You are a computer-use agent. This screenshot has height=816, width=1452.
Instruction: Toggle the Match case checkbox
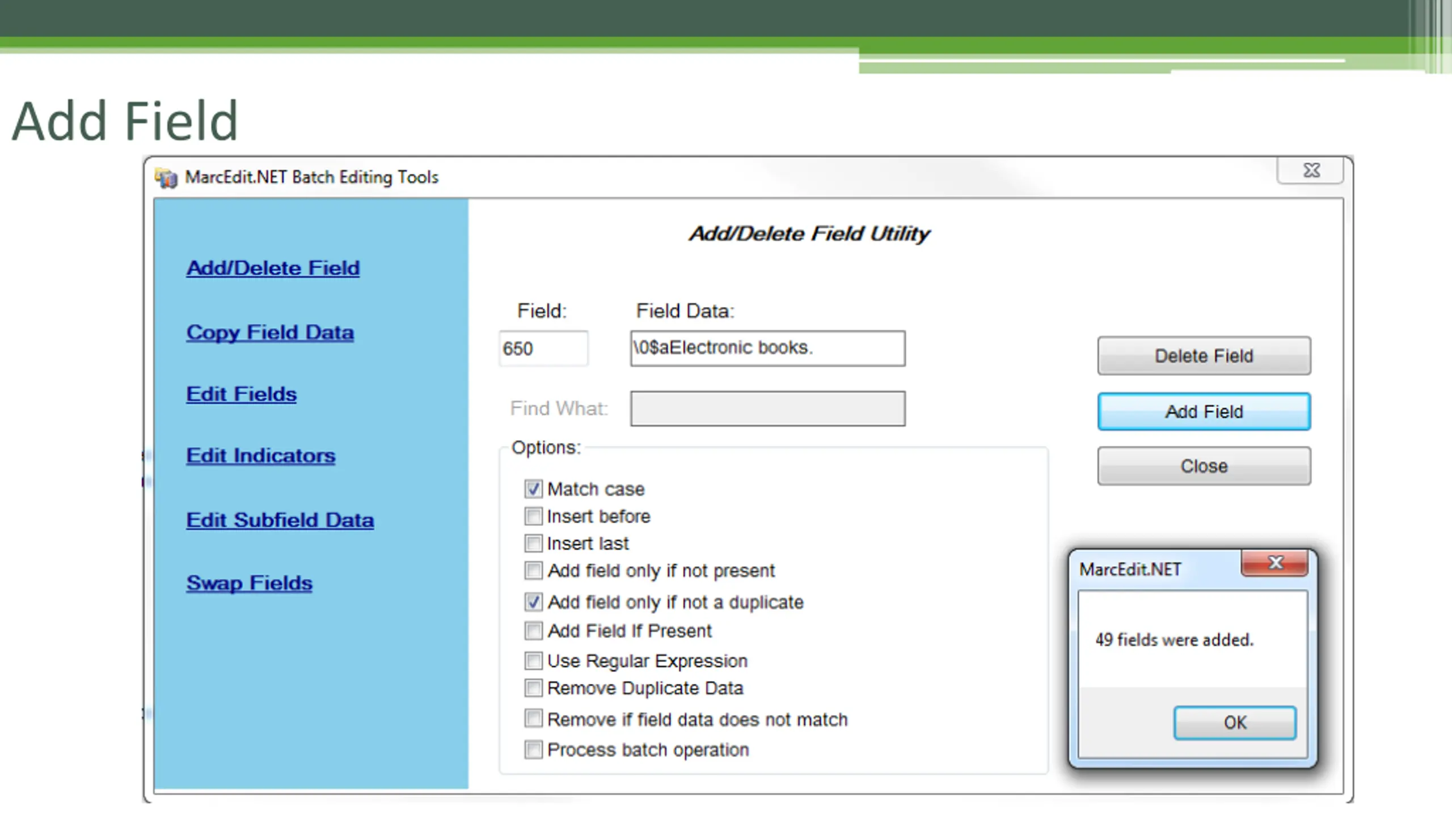[x=533, y=489]
